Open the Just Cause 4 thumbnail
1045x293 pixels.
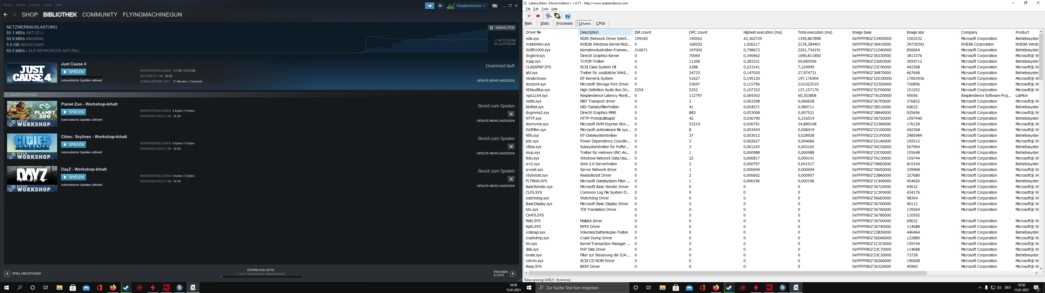click(32, 73)
